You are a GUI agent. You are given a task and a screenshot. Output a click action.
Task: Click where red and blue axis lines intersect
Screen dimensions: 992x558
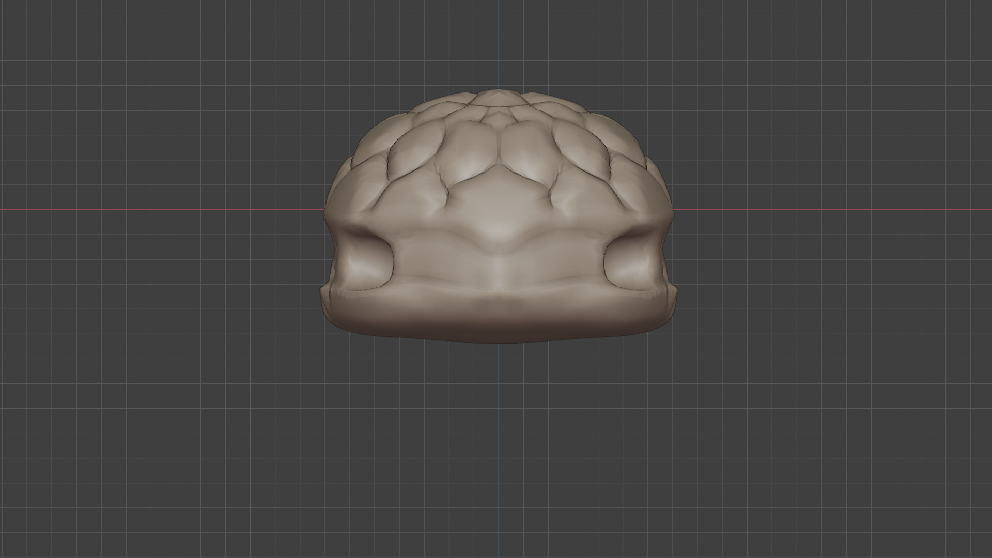499,210
